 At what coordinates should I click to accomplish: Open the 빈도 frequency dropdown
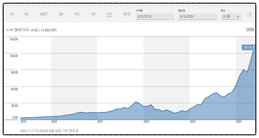click(x=231, y=17)
